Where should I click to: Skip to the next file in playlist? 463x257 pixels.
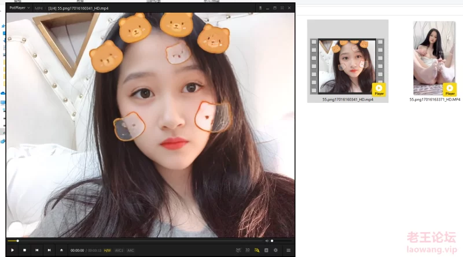(x=49, y=250)
